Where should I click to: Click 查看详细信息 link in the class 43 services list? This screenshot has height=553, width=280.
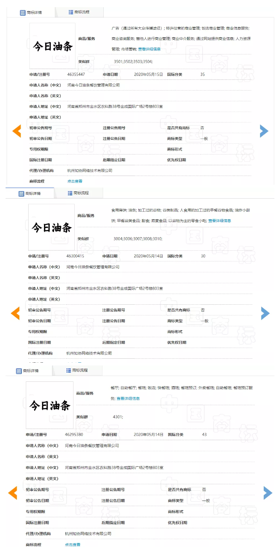coord(128,398)
